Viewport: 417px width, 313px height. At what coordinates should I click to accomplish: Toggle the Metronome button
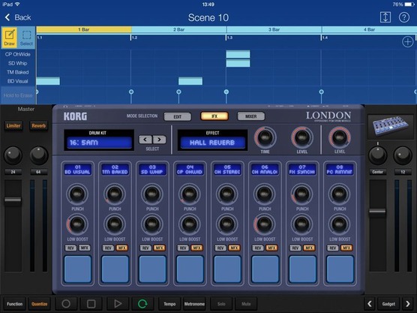194,304
